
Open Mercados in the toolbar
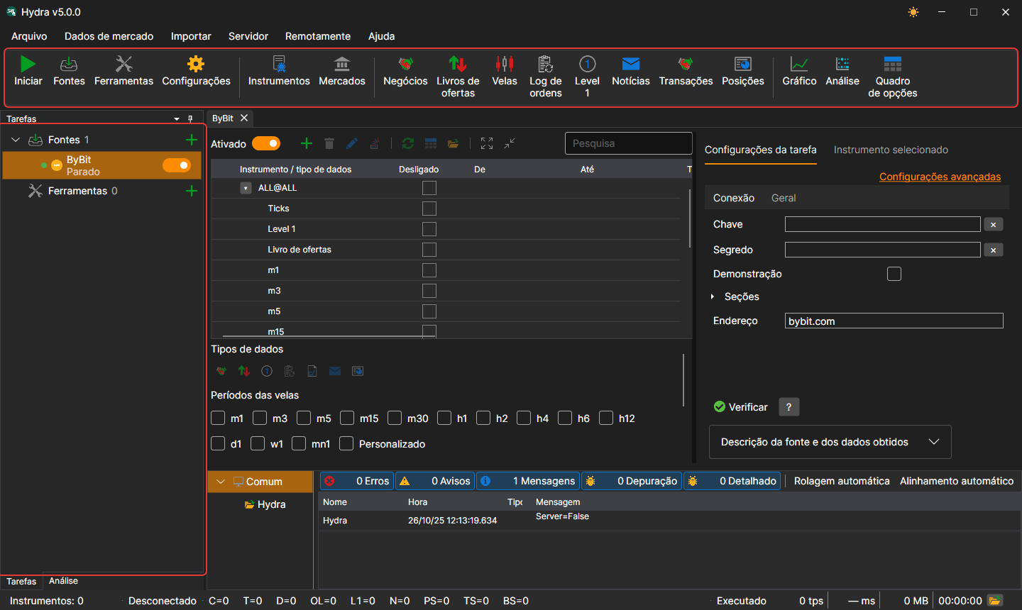342,71
